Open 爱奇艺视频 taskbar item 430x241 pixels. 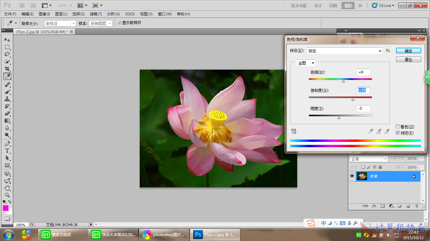point(63,234)
